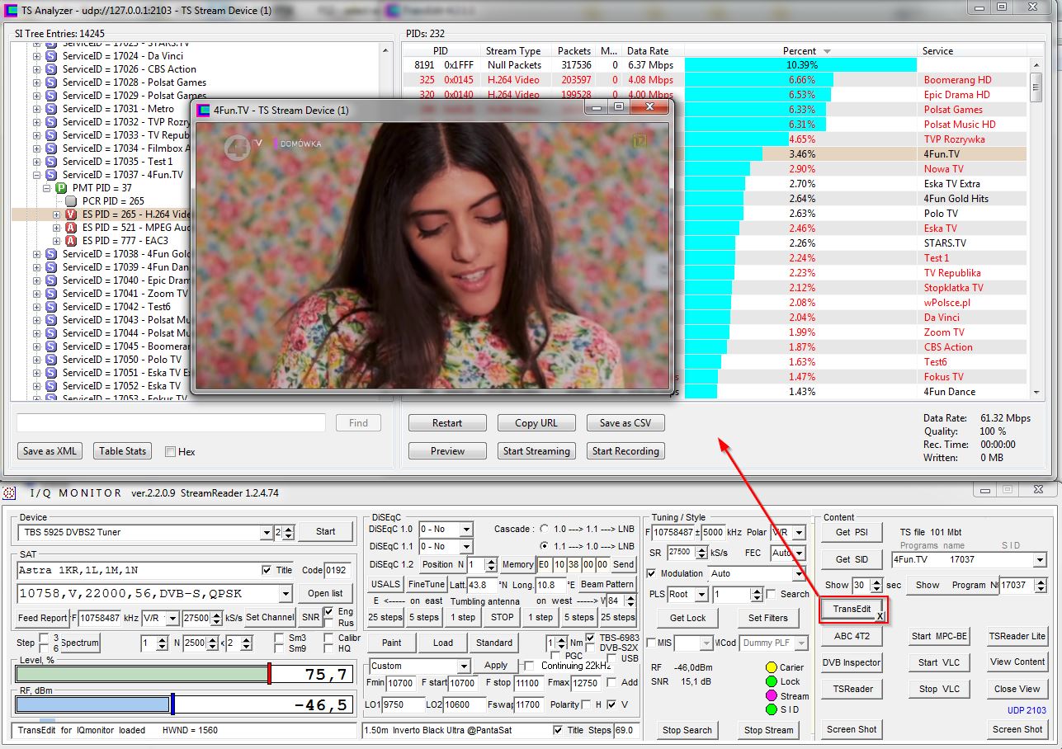Click the S icon of Polo TV service
Viewport: 1062px width, 749px height.
coord(51,360)
